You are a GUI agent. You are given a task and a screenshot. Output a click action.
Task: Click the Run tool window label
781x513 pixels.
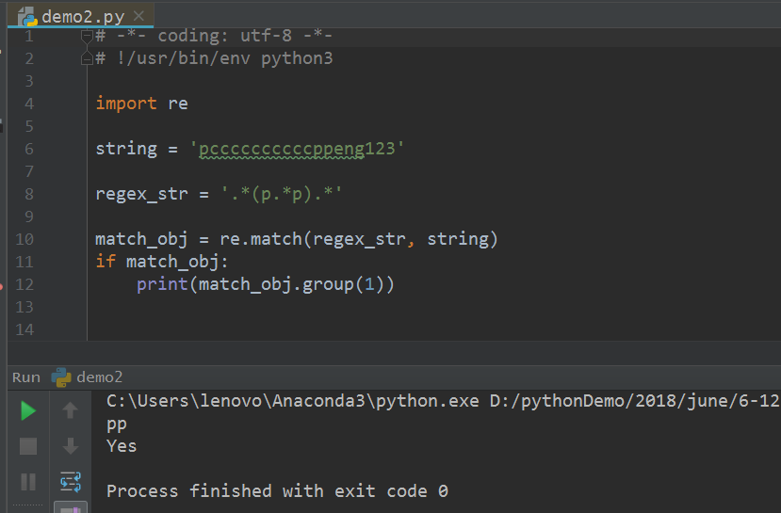[x=25, y=377]
